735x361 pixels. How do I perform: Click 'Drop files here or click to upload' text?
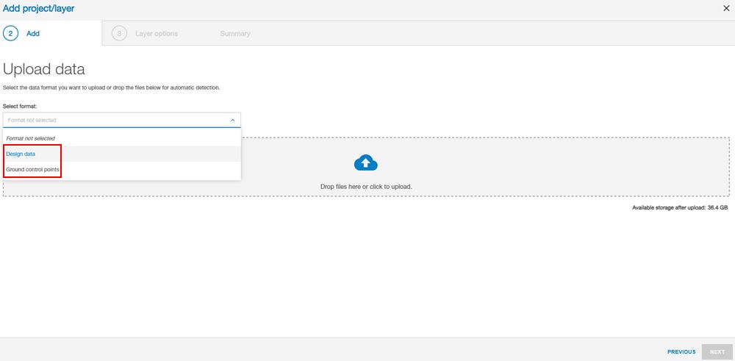366,187
